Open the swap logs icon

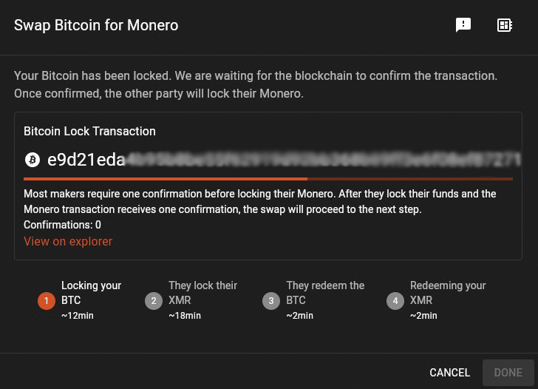tap(505, 25)
